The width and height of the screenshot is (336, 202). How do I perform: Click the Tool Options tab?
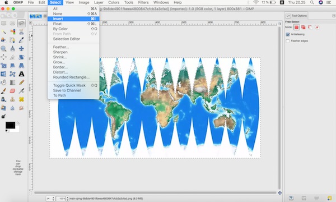tap(297, 16)
